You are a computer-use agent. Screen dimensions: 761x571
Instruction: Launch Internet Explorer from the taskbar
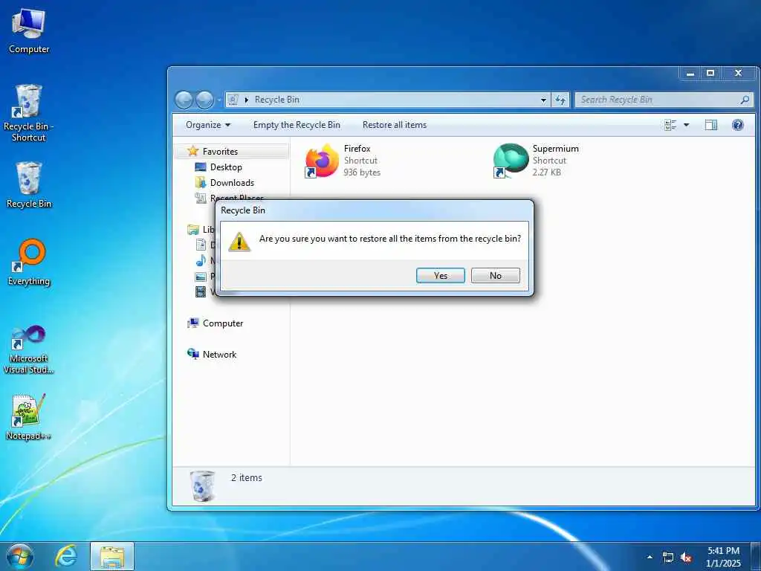click(65, 556)
